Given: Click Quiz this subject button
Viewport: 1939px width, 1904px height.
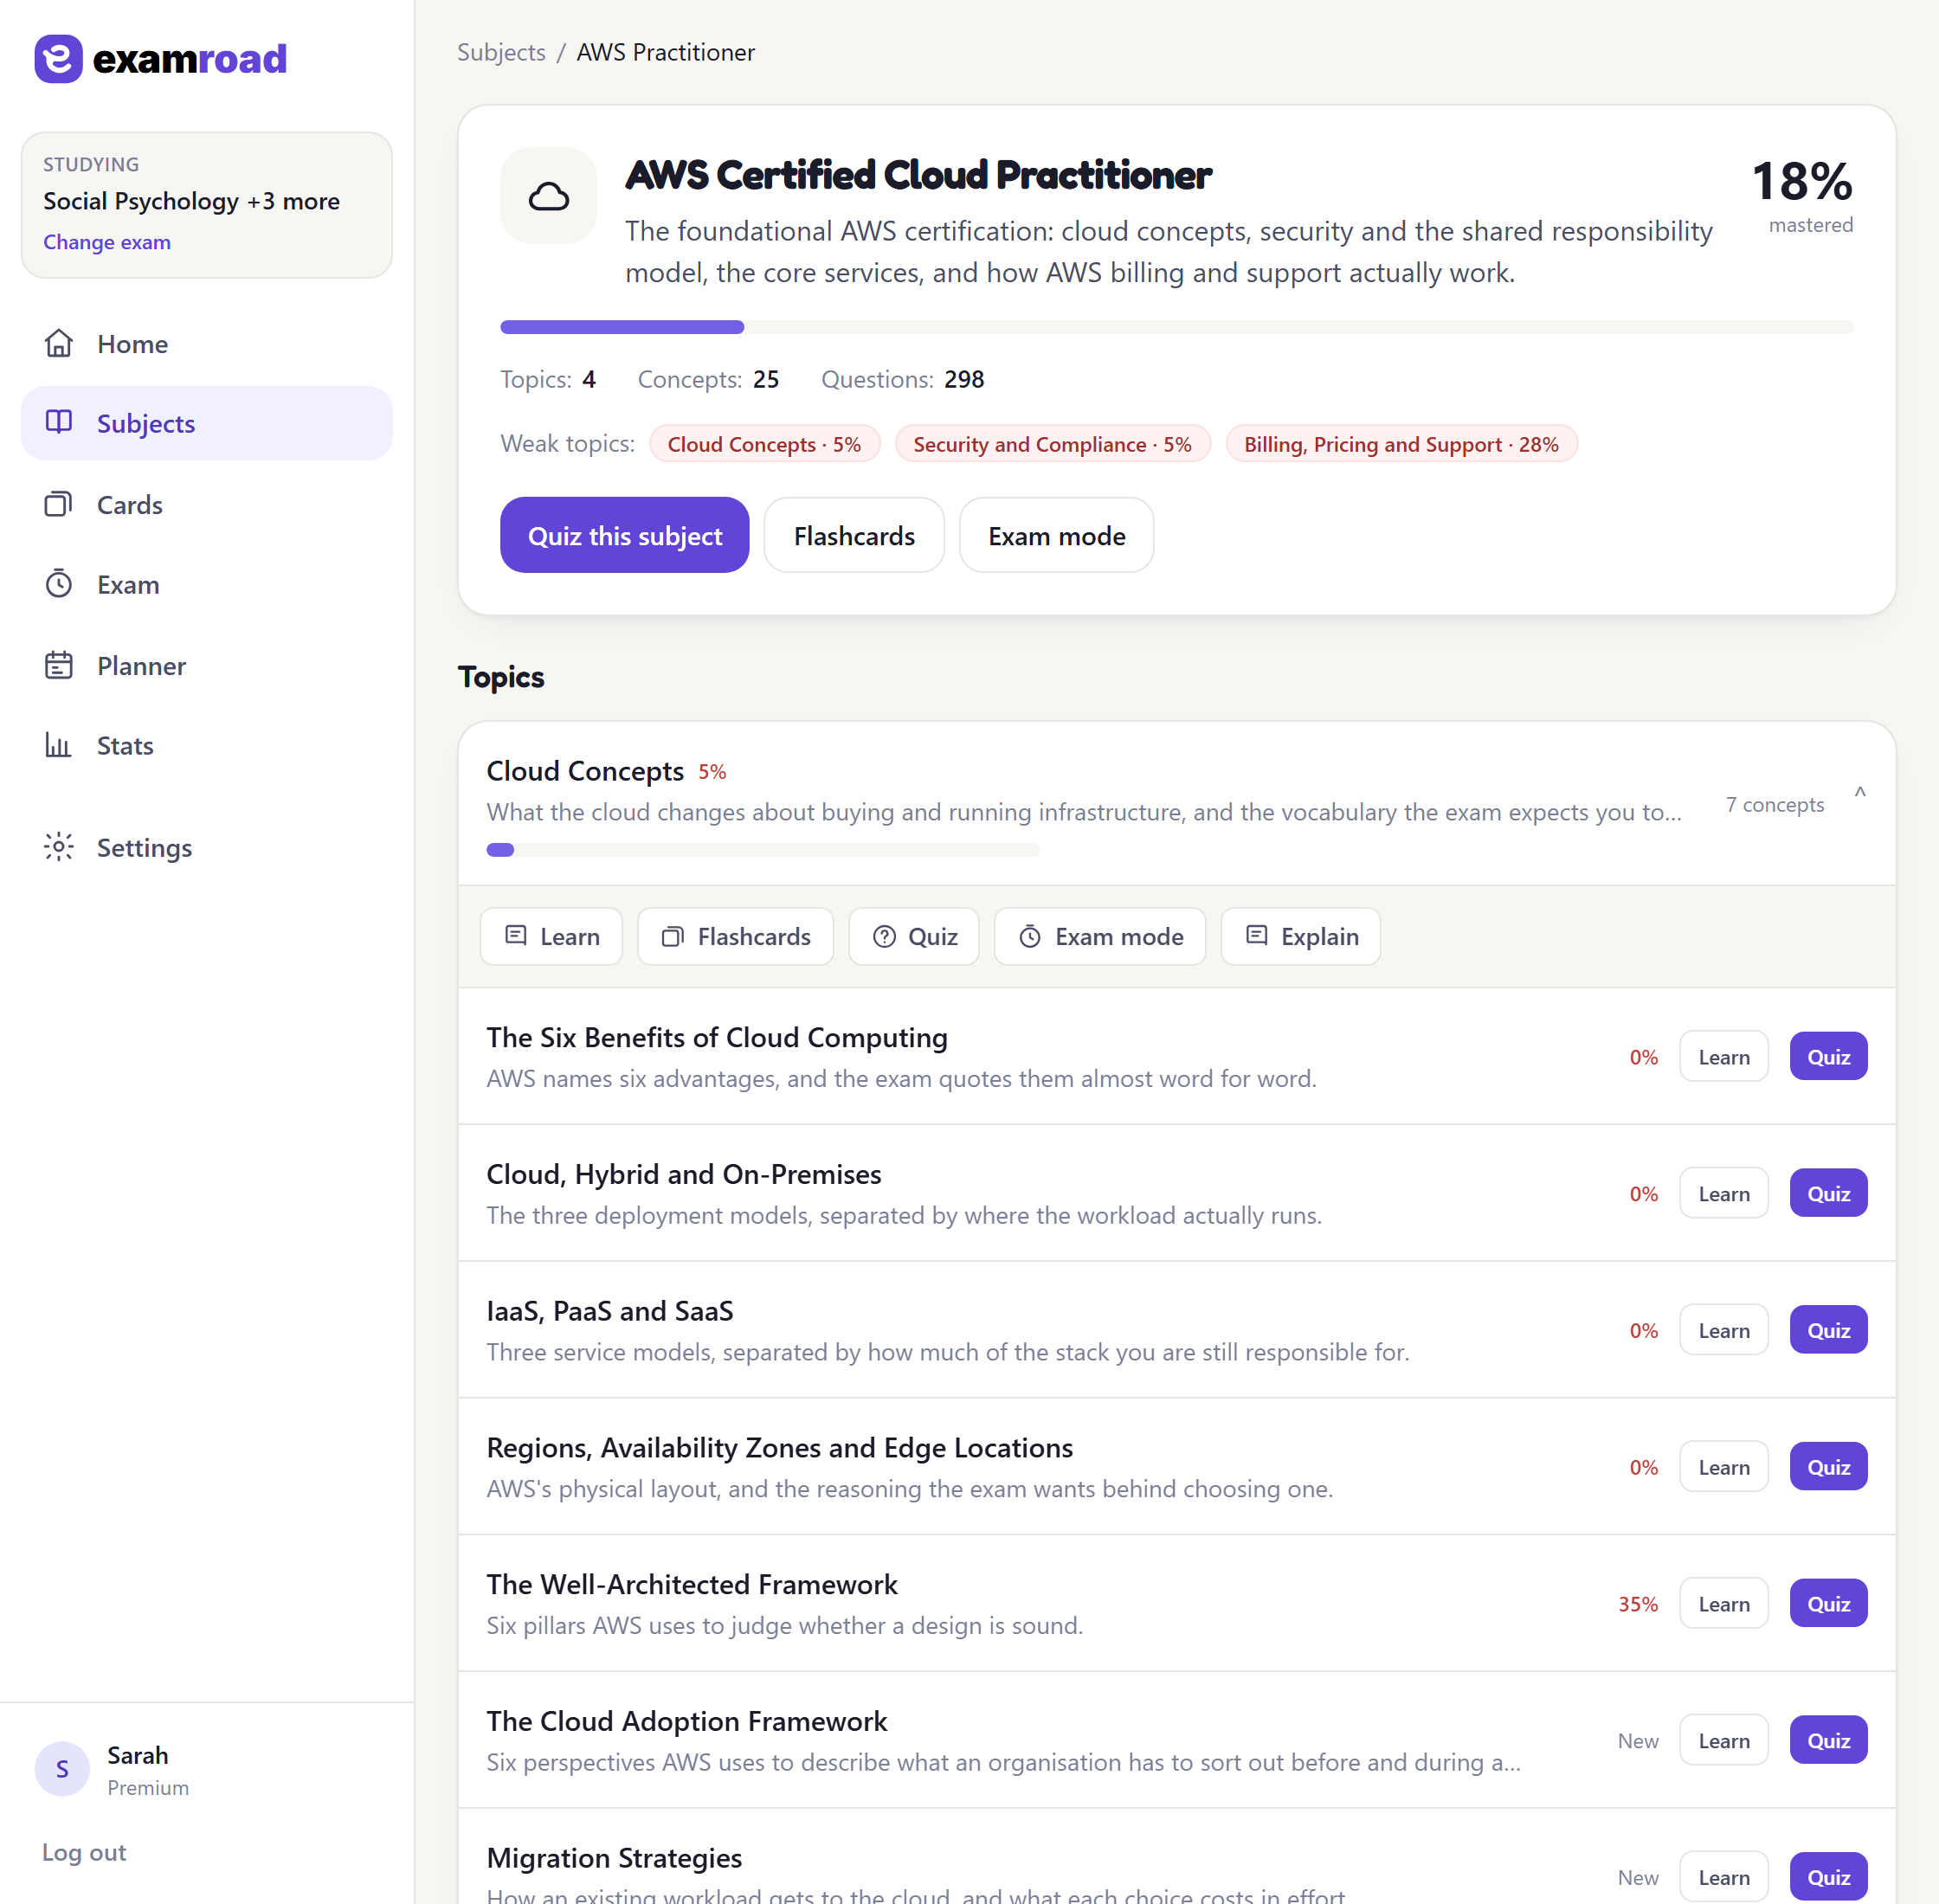Looking at the screenshot, I should 625,536.
